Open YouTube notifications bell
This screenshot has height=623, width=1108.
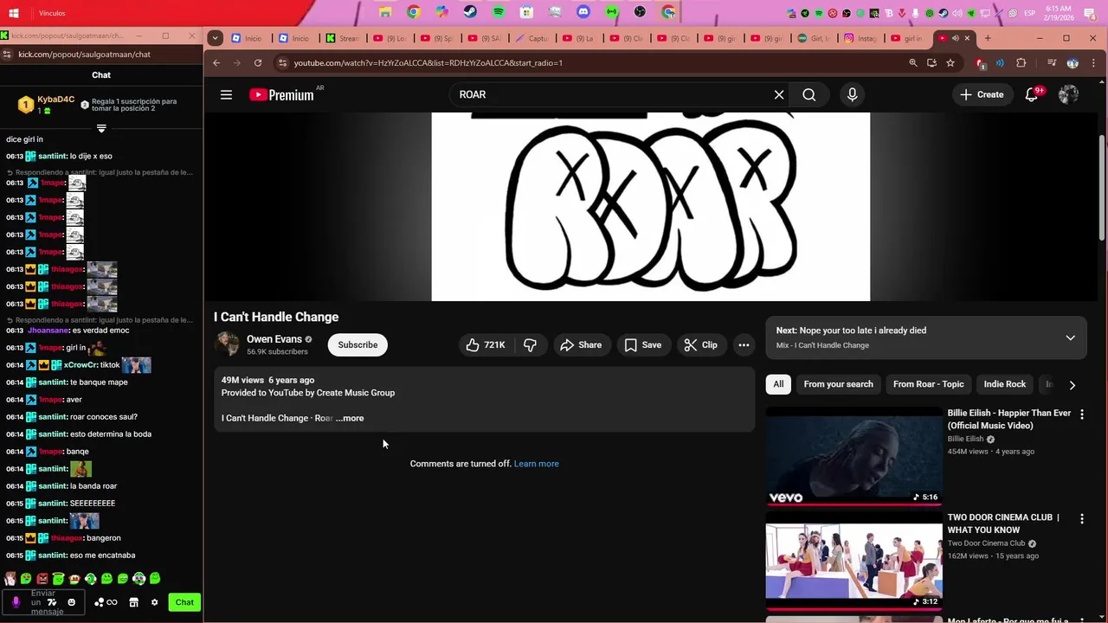(1032, 95)
